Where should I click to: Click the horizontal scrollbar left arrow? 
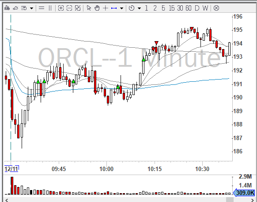(x=7, y=200)
